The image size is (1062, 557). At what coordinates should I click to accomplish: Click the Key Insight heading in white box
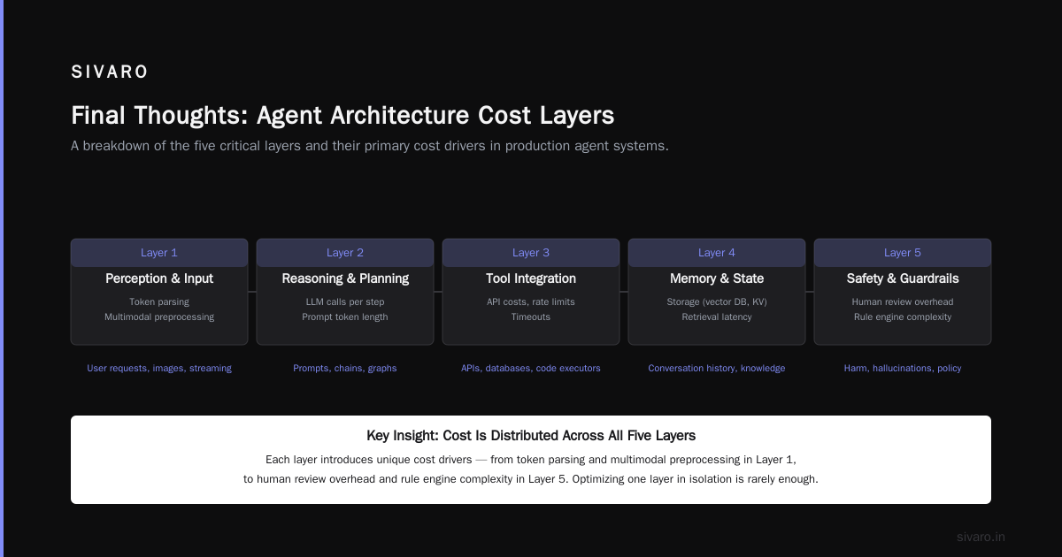coord(531,436)
